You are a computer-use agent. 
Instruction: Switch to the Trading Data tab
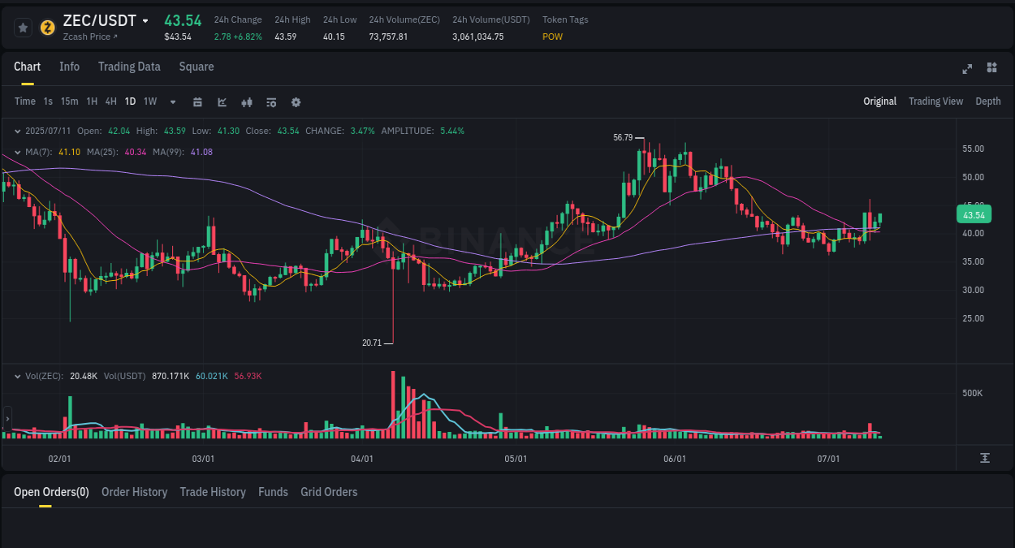[129, 67]
